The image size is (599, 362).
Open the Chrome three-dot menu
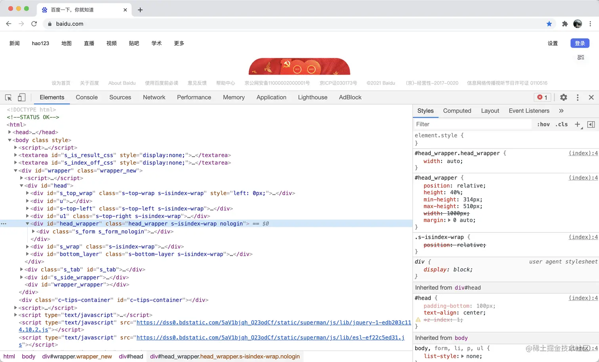tap(590, 24)
